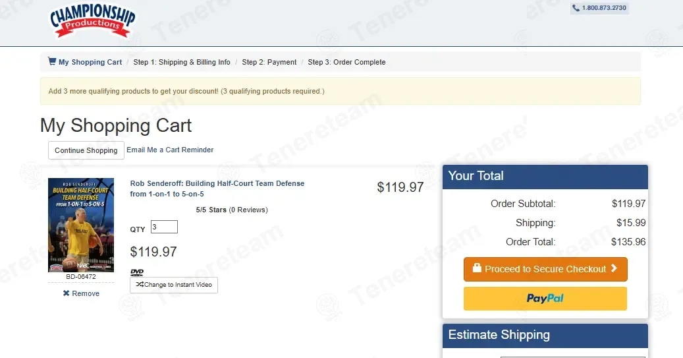Go to Step 2: Payment

(x=269, y=62)
